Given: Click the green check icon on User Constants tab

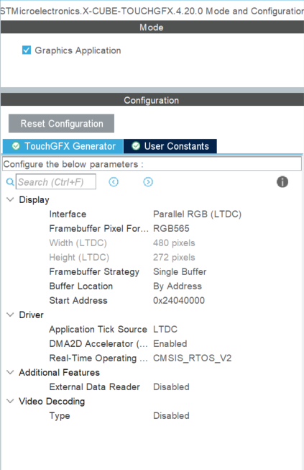Looking at the screenshot, I should (x=136, y=146).
